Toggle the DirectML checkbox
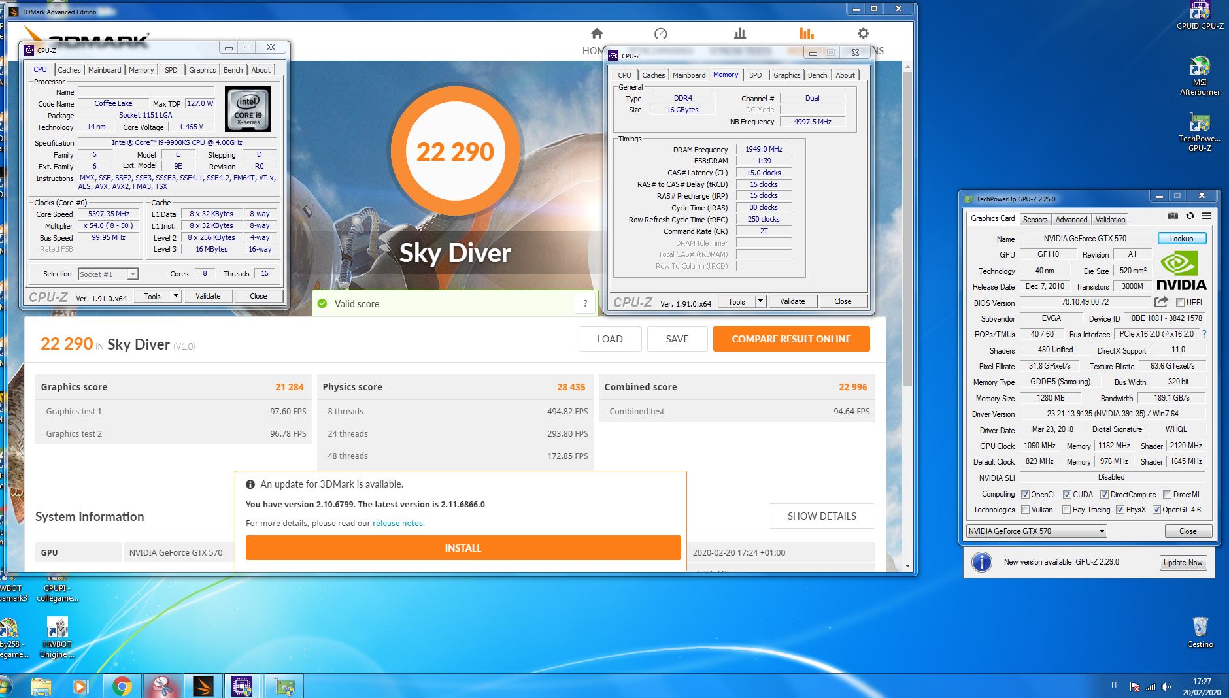Image resolution: width=1229 pixels, height=698 pixels. coord(1167,495)
